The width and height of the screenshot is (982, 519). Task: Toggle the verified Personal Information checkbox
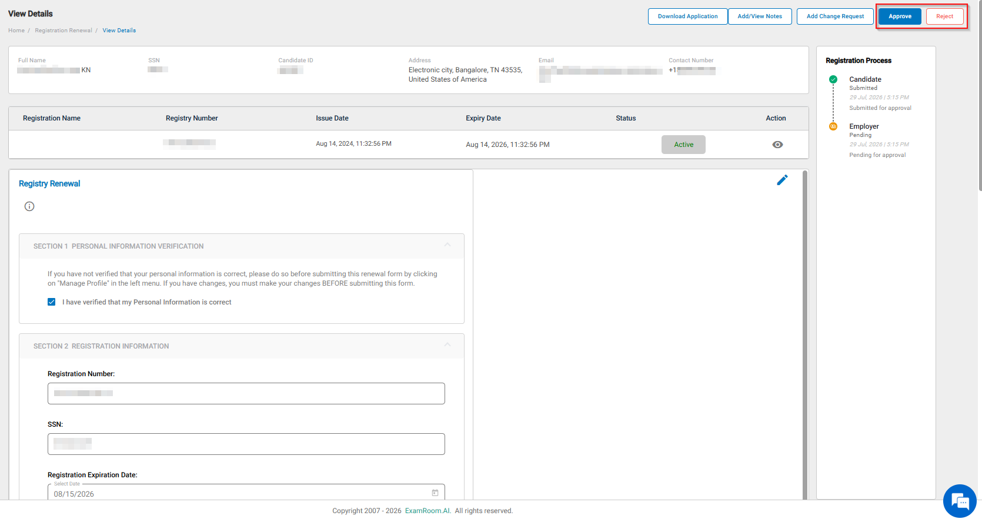click(52, 302)
